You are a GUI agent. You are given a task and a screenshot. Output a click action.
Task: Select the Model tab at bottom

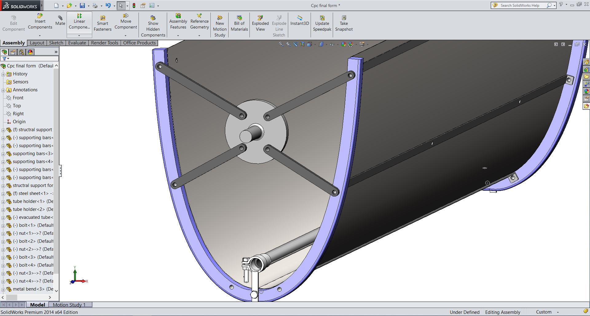[x=37, y=305]
